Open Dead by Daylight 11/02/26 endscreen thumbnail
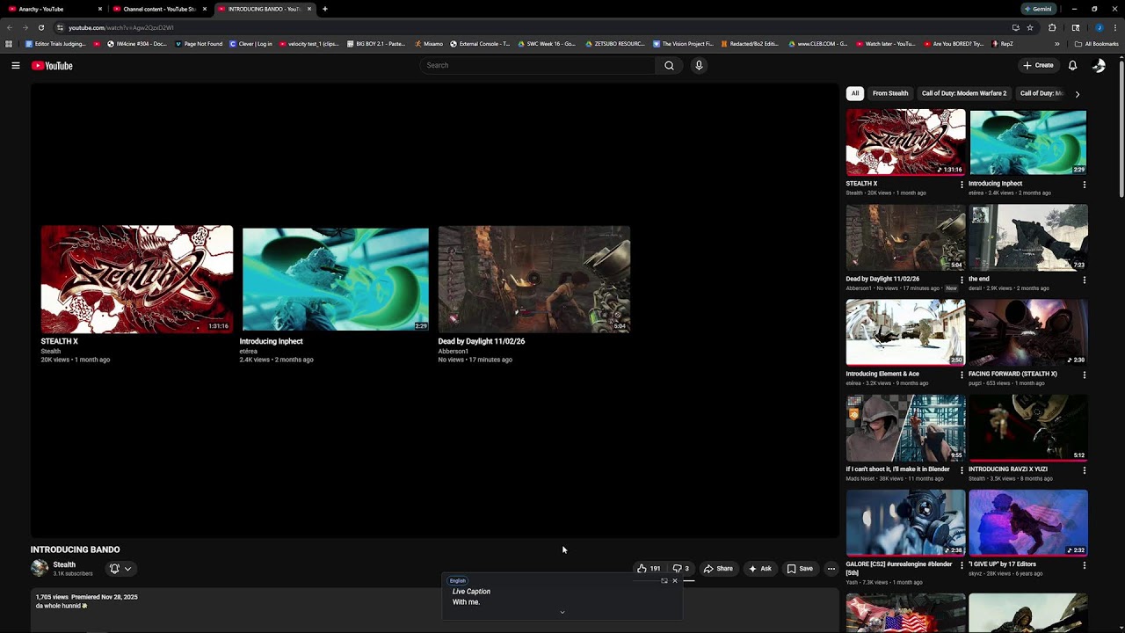 (x=534, y=280)
